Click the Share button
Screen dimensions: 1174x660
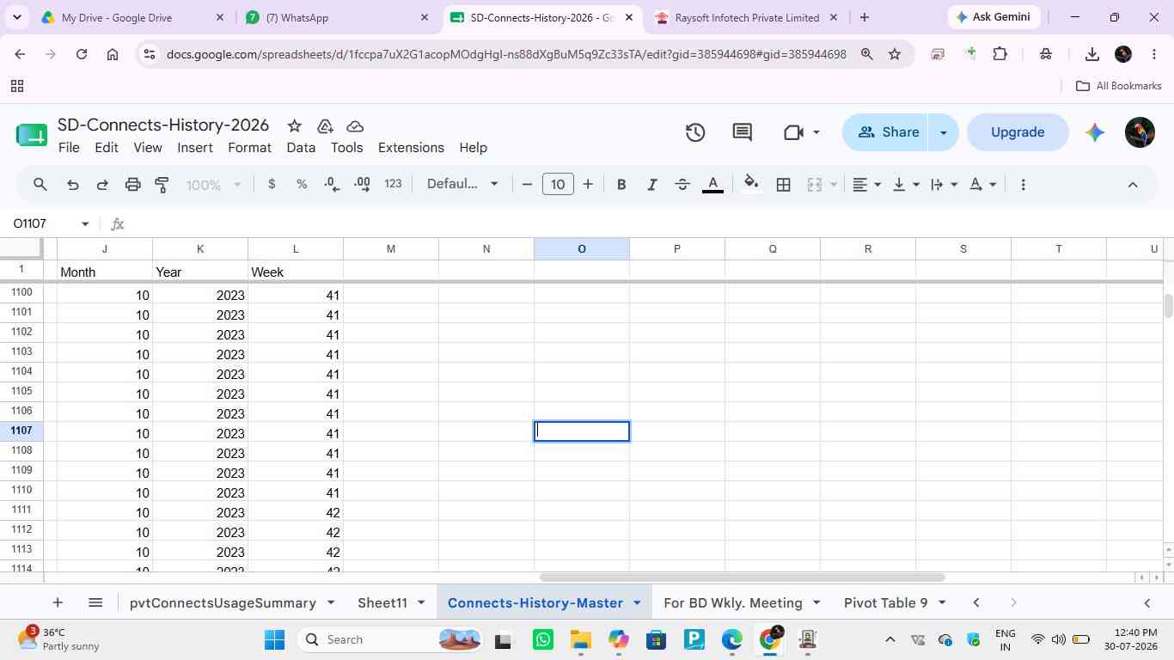[888, 132]
